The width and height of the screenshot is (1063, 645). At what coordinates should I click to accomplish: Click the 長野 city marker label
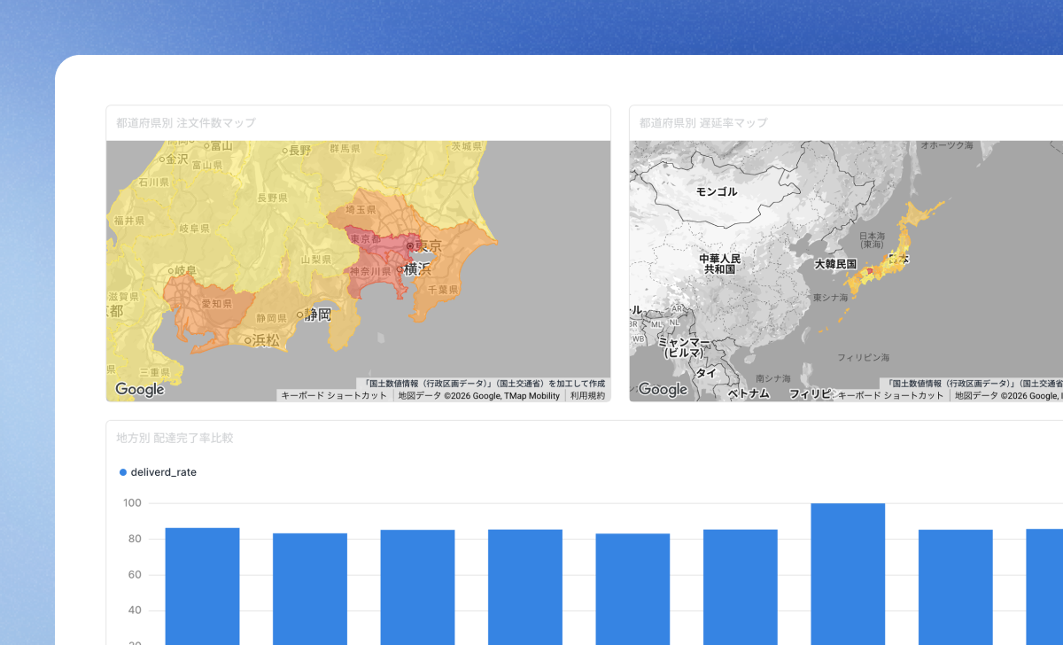[x=299, y=151]
